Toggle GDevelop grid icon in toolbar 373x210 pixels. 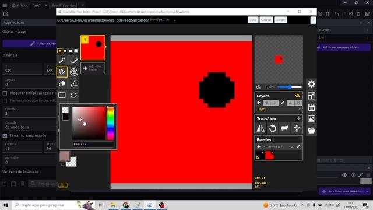pos(328,14)
